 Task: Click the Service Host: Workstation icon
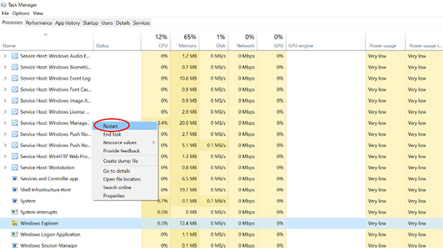14,168
